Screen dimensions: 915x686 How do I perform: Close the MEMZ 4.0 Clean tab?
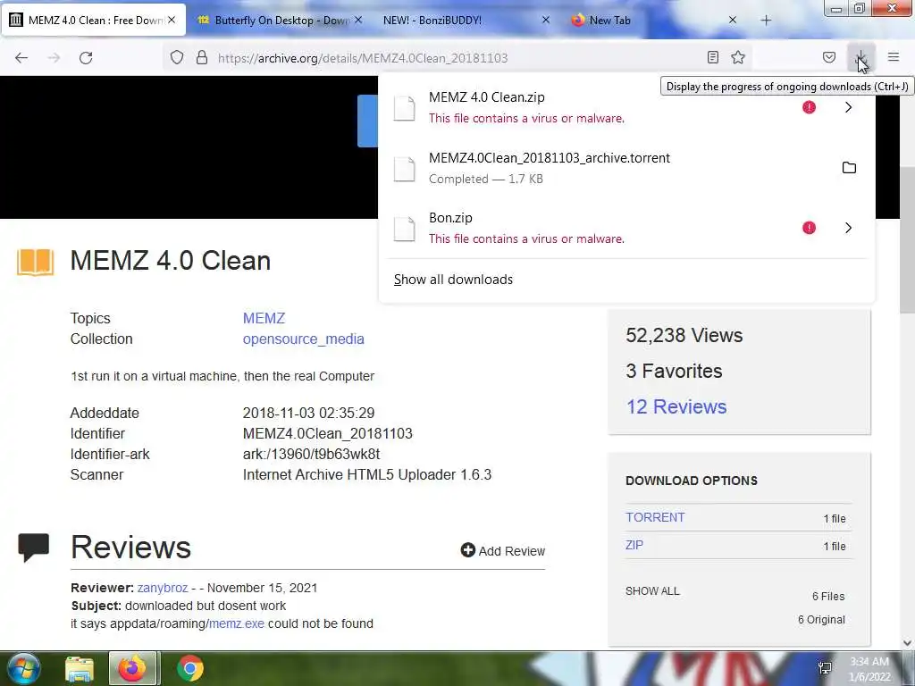[x=172, y=20]
